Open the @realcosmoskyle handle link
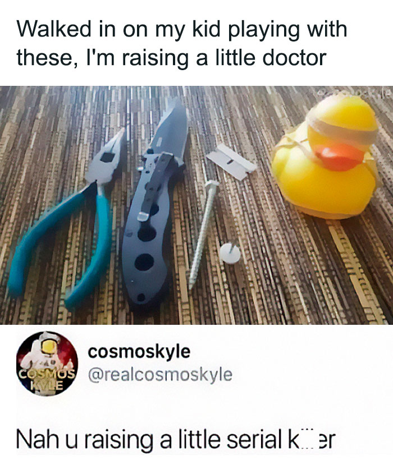Screen dimensions: 393x469 pos(160,375)
